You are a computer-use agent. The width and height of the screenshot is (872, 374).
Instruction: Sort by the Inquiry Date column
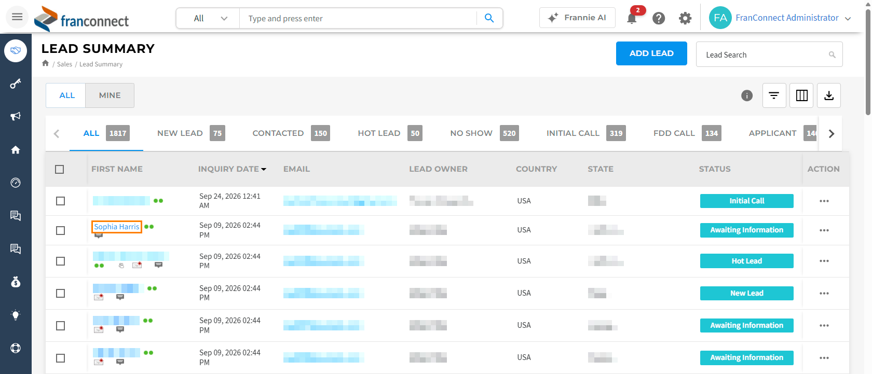[232, 169]
